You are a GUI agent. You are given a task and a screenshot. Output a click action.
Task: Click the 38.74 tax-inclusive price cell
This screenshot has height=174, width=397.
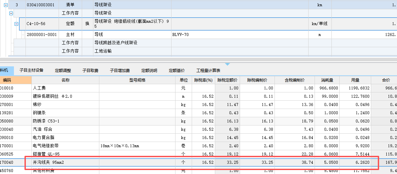[x=295, y=162]
